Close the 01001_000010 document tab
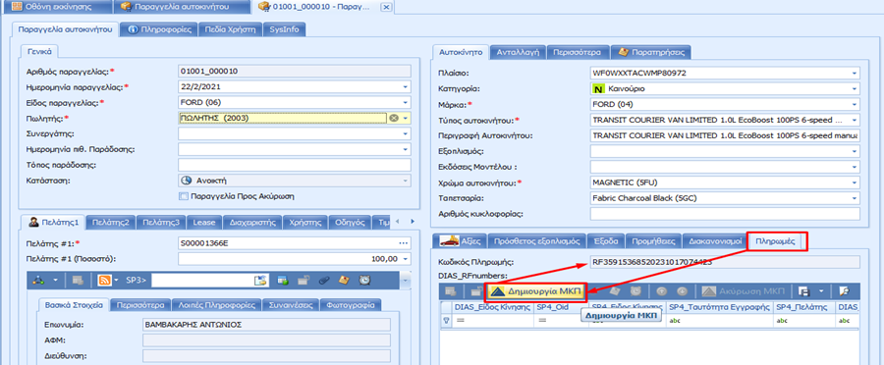Screen dimensions: 884x365 pyautogui.click(x=386, y=7)
